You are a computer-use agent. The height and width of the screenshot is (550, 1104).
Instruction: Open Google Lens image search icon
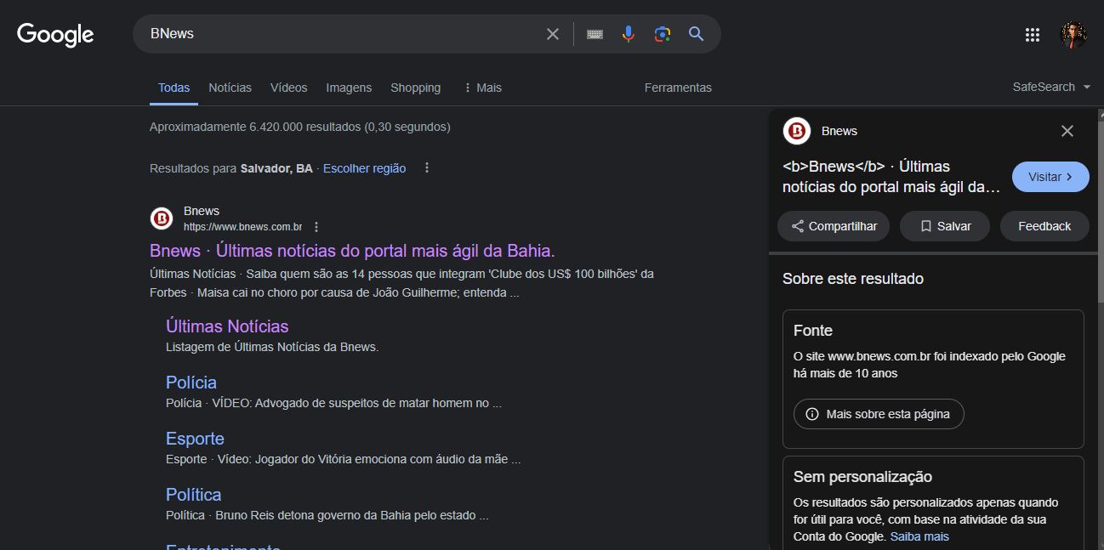[x=663, y=34]
